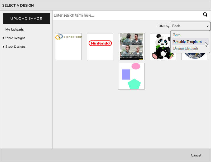The image size is (211, 162).
Task: Choose 'Both' in the filter dropdown
Action: 177,35
